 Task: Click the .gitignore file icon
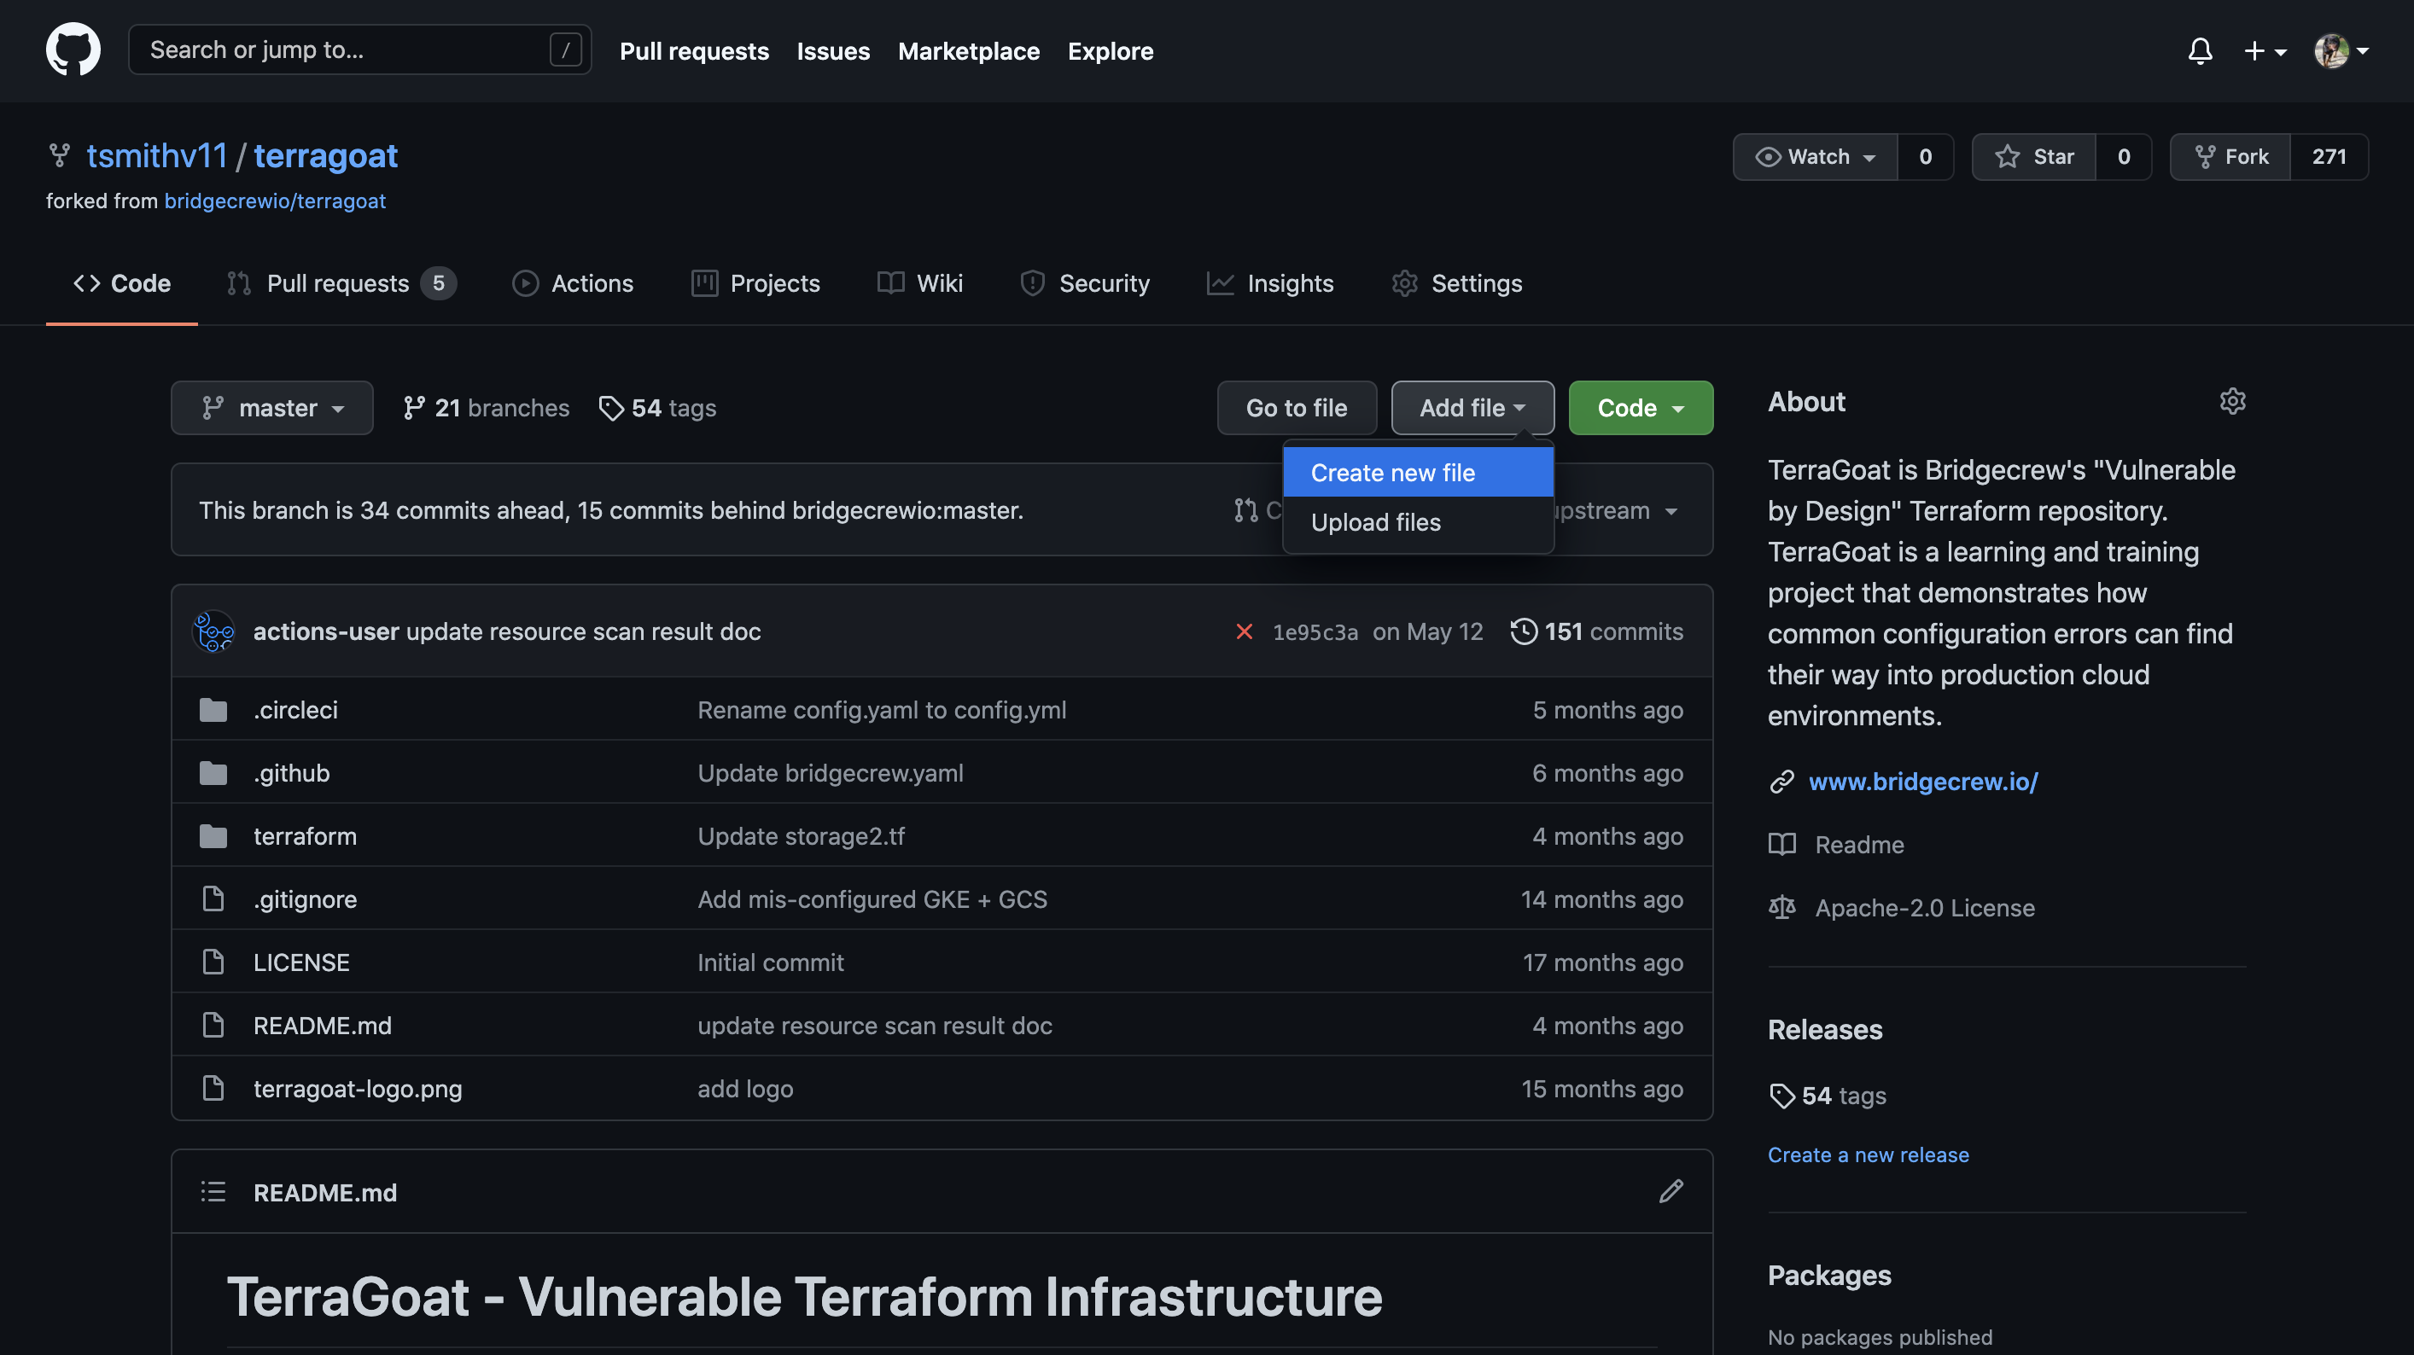click(213, 898)
